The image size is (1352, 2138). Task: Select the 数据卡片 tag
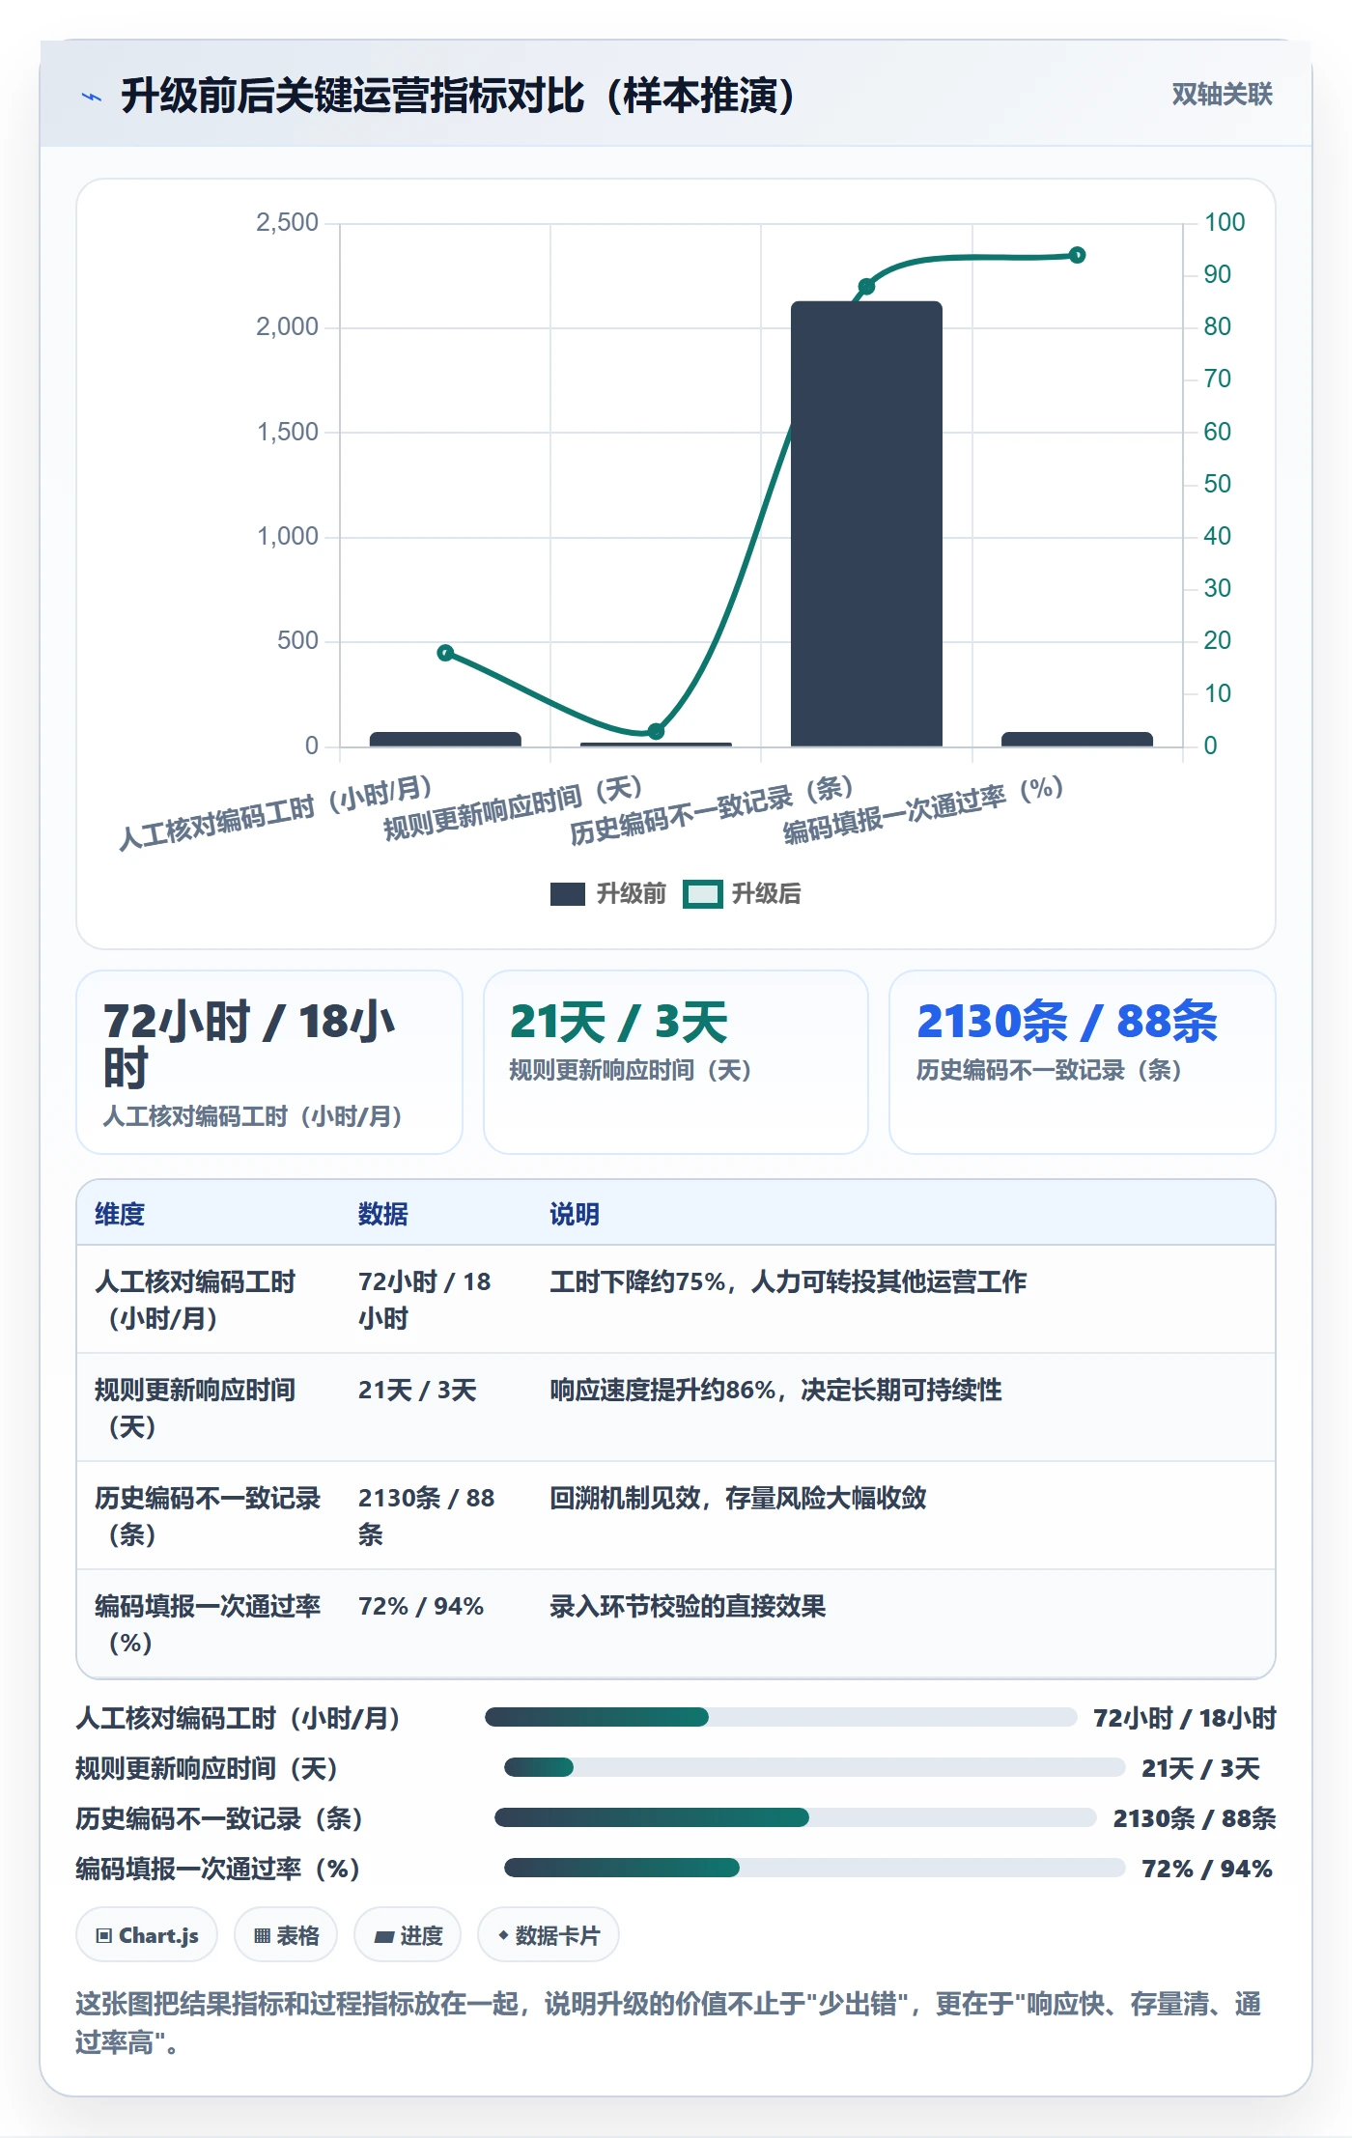coord(549,1935)
